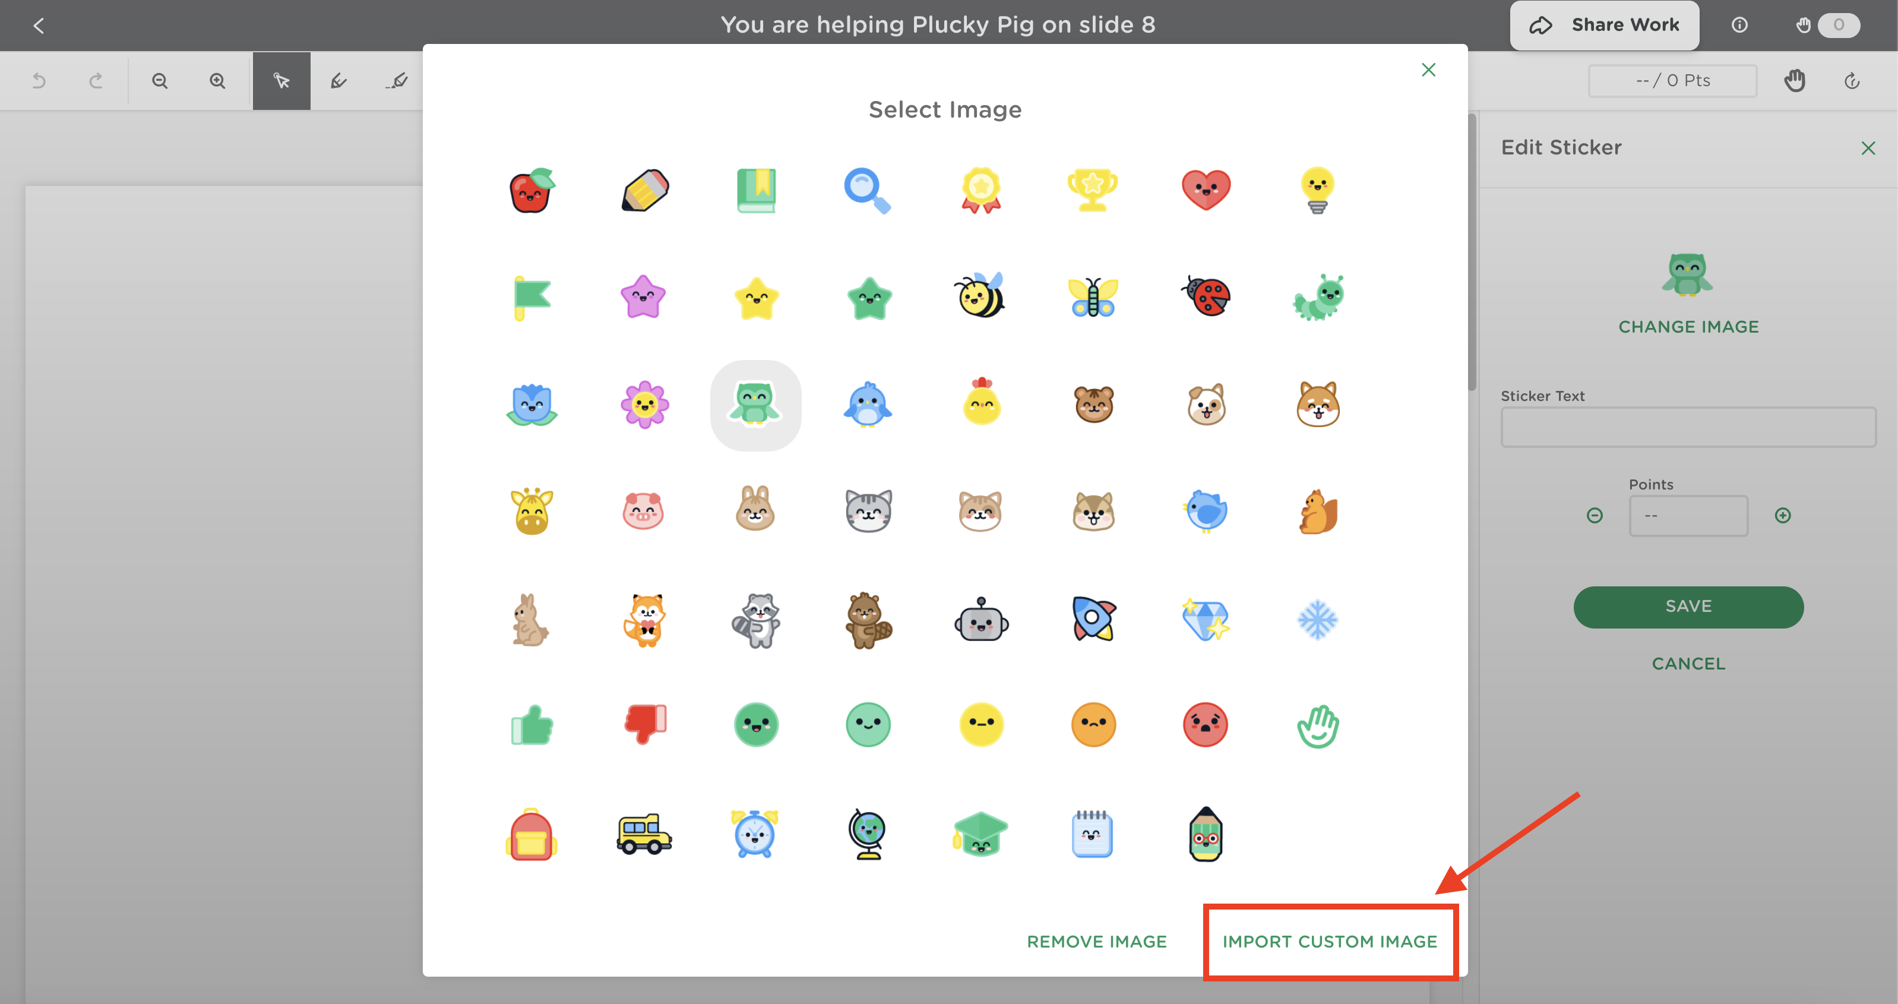
Task: Pick the red heart sticker
Action: tap(1206, 190)
